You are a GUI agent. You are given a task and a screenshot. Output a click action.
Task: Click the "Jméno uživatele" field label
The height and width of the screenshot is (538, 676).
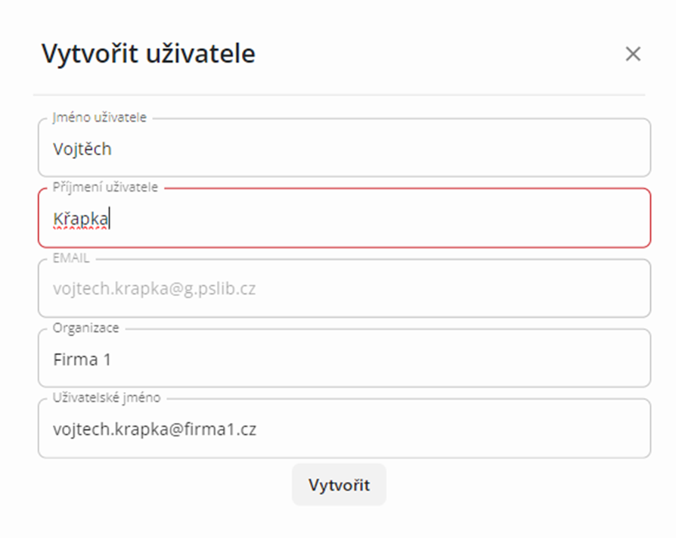coord(100,117)
